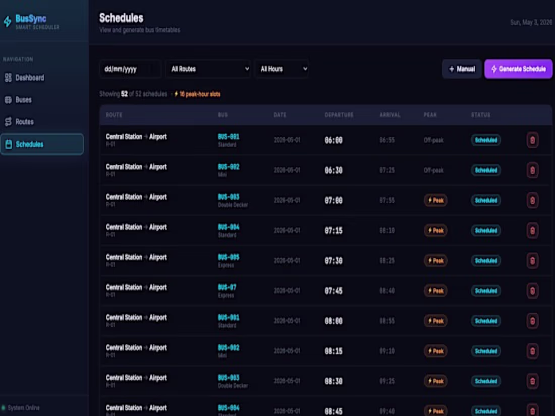Click arrival time 08:40
The height and width of the screenshot is (416, 555).
click(x=387, y=291)
